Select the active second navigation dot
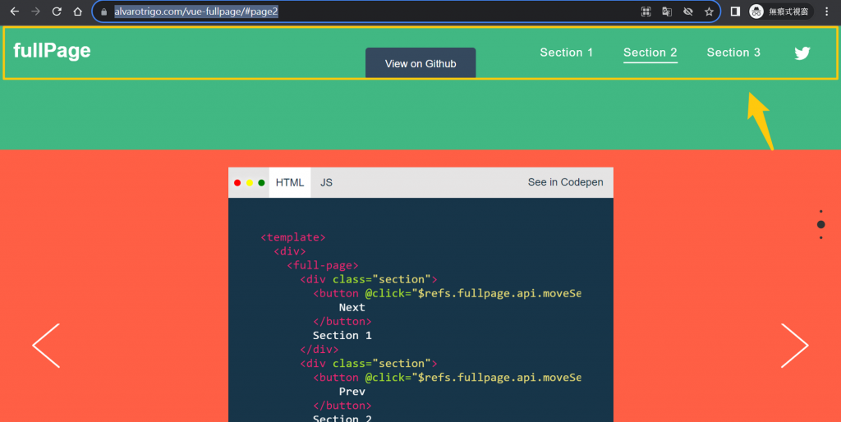This screenshot has width=841, height=422. click(x=820, y=224)
